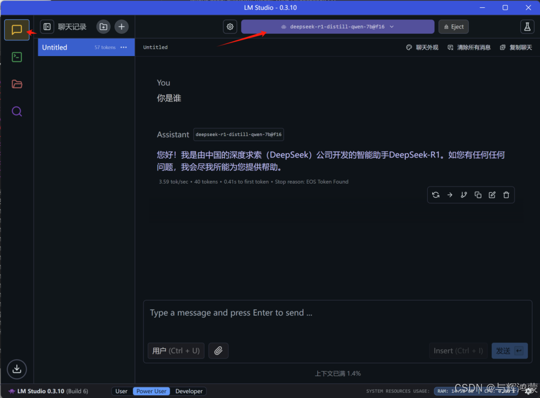
Task: Open the model selector dropdown
Action: pyautogui.click(x=338, y=27)
